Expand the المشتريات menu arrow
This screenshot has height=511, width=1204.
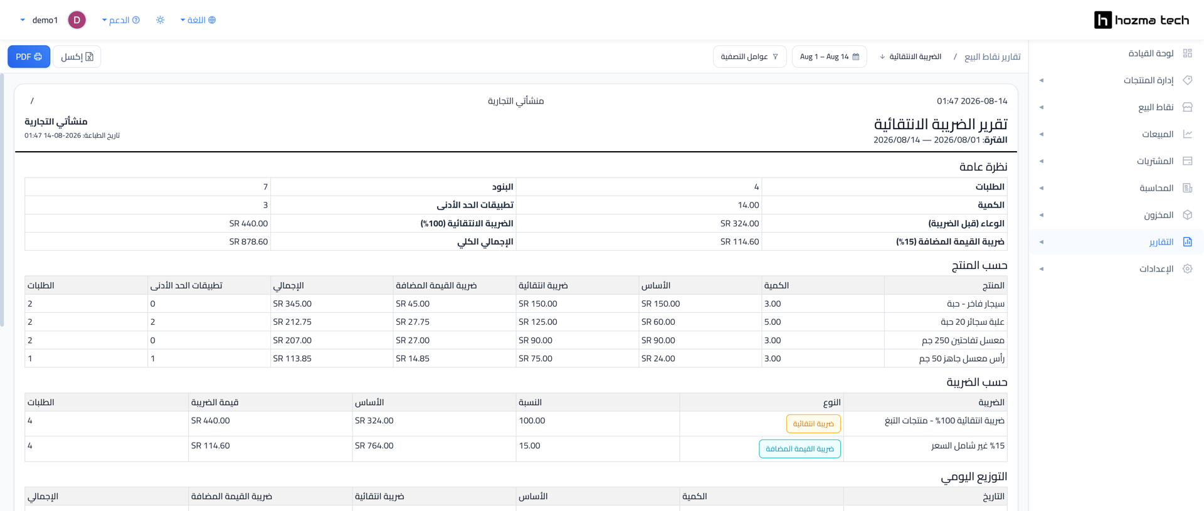tap(1042, 161)
